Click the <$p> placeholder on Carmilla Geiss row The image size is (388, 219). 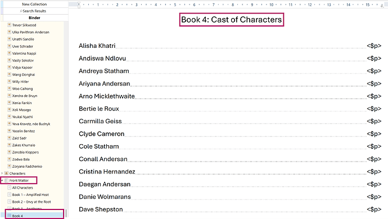click(x=374, y=122)
